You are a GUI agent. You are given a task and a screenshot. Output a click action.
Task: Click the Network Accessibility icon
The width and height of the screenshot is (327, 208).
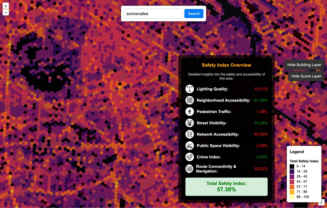[x=189, y=134]
